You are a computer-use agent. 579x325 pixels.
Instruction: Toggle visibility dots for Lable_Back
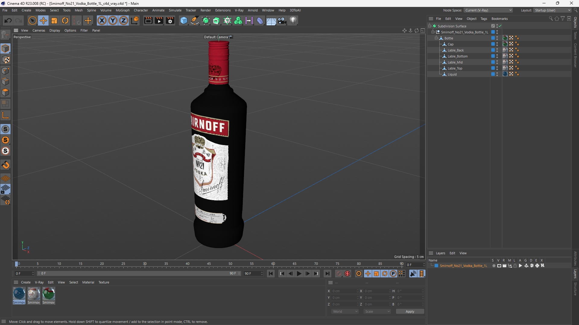(497, 50)
